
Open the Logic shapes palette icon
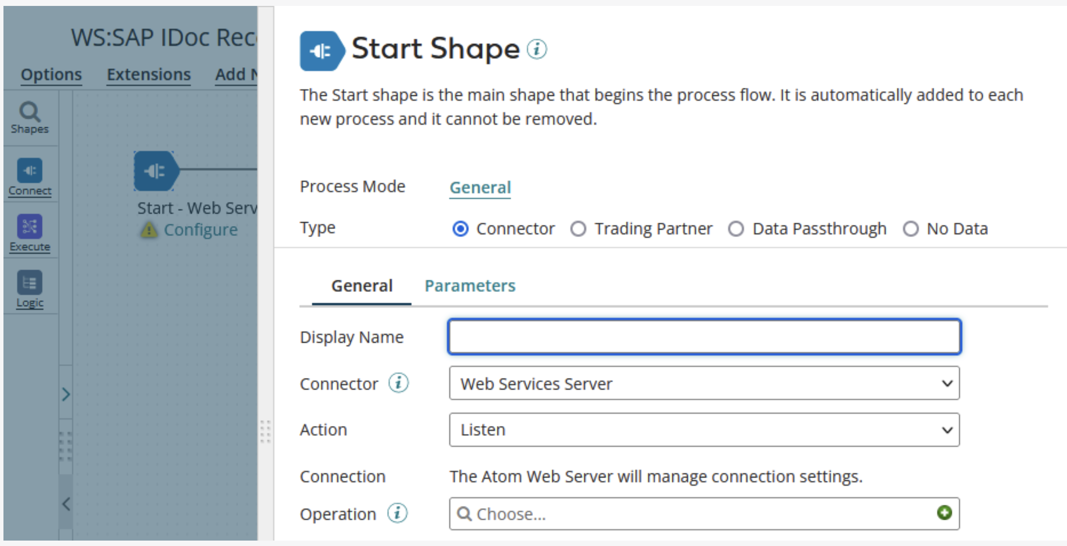(30, 282)
